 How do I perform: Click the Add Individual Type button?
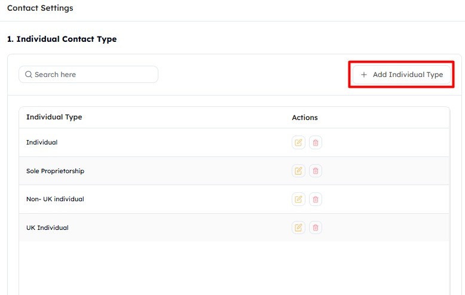[402, 75]
